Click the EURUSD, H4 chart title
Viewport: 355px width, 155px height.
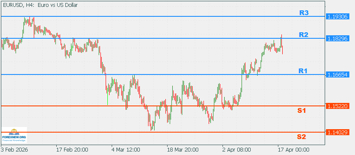click(x=40, y=5)
